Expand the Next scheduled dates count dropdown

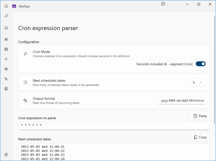[x=197, y=83]
